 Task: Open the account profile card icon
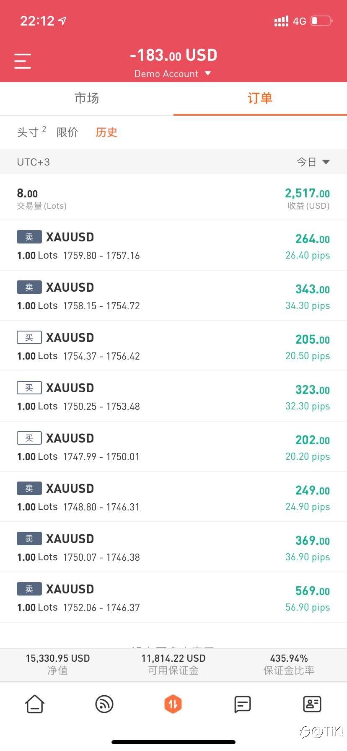coord(312,704)
